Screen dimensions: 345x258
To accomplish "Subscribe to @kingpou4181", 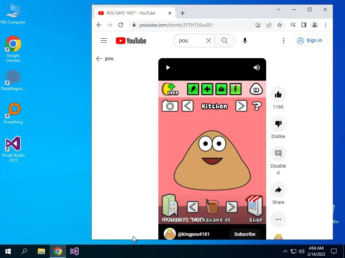I will point(245,234).
